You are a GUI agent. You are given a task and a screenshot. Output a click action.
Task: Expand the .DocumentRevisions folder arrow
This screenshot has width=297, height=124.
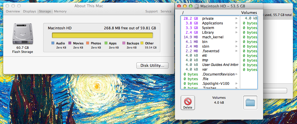[236, 74]
